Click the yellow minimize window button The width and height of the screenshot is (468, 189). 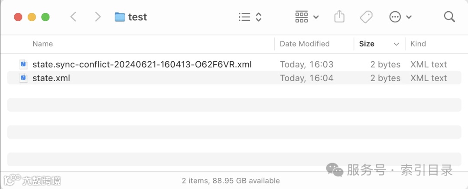[32, 17]
